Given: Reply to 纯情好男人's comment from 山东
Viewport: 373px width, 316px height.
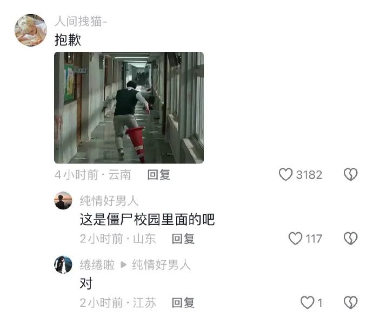Looking at the screenshot, I should click(183, 239).
